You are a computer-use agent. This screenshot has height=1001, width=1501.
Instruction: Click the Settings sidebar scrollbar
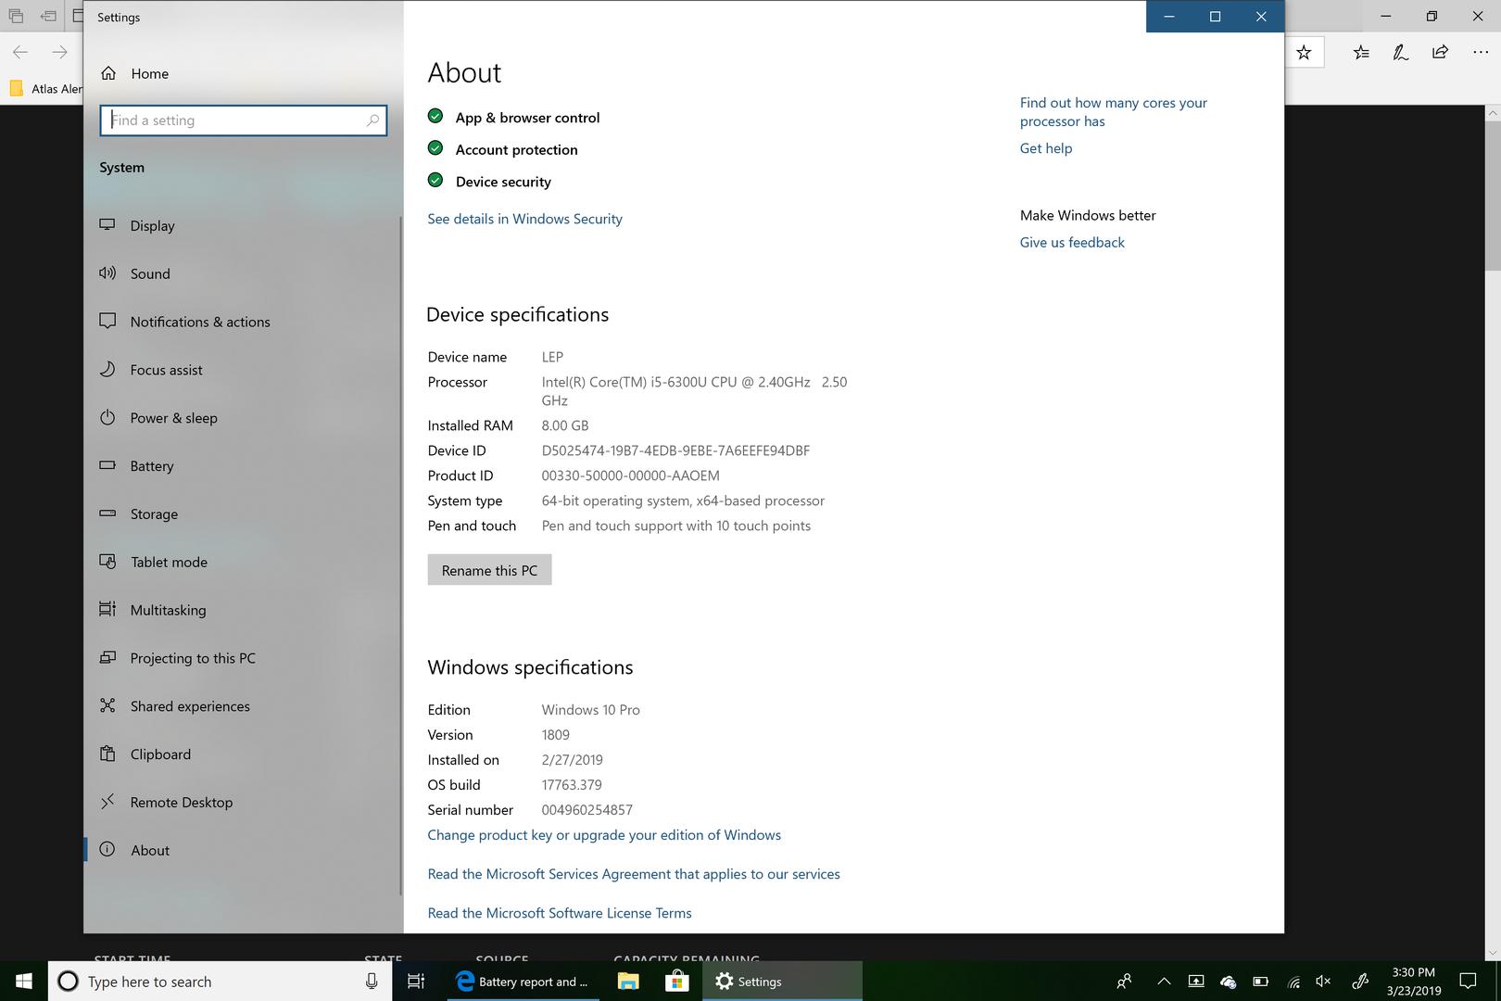pyautogui.click(x=400, y=556)
